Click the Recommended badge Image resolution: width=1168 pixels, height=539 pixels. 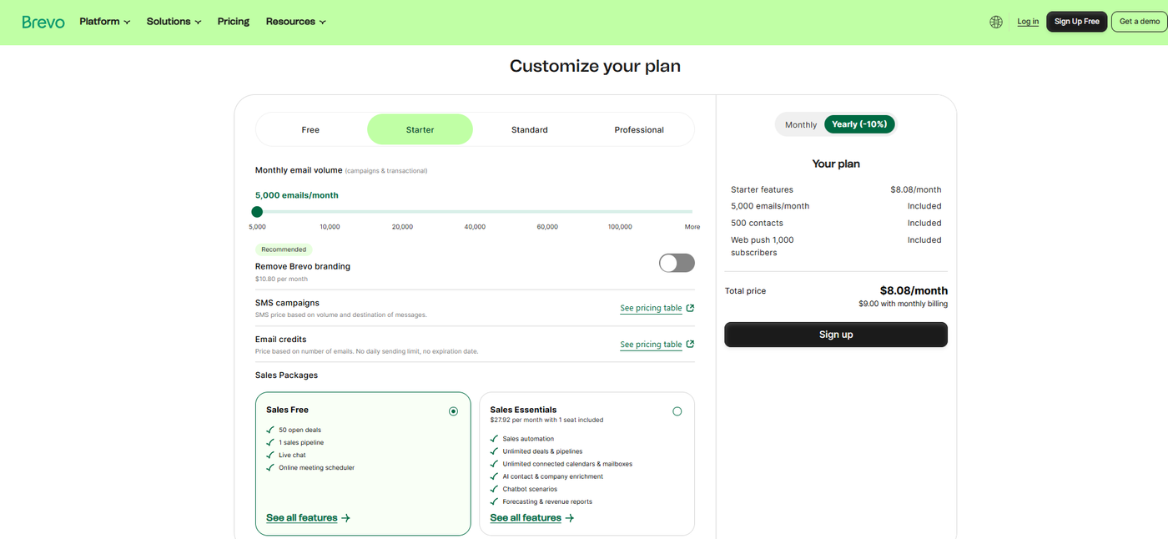284,249
